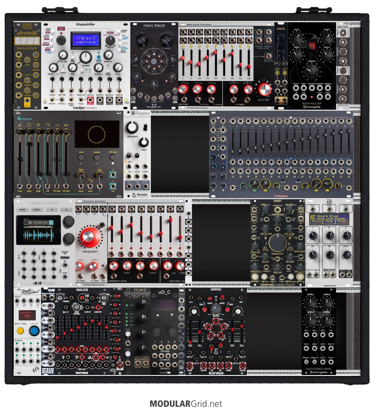The image size is (372, 411).
Task: Click the OUT1 jack on Peaks
Action: [137, 363]
